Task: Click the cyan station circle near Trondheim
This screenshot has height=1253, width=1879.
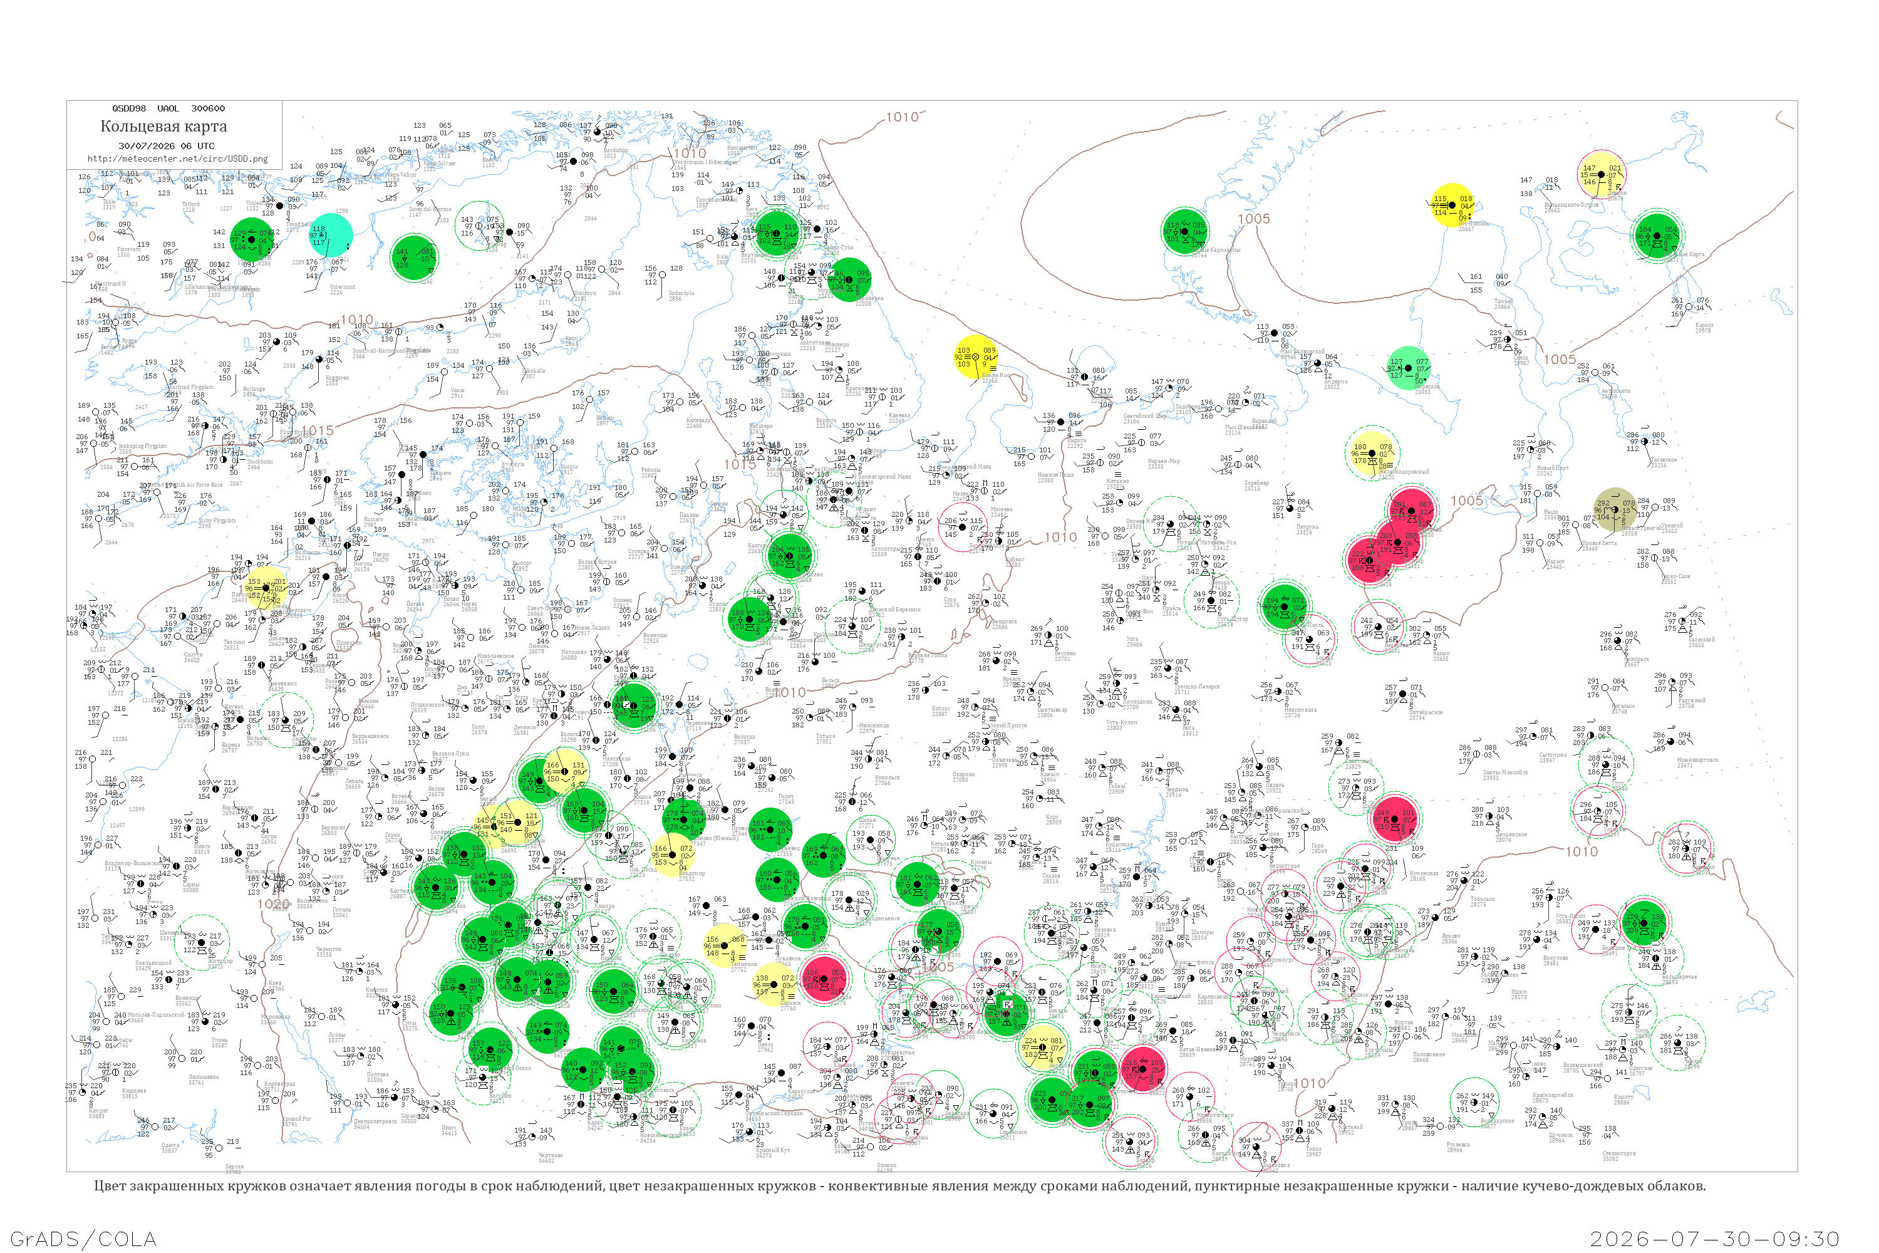Action: click(x=330, y=235)
